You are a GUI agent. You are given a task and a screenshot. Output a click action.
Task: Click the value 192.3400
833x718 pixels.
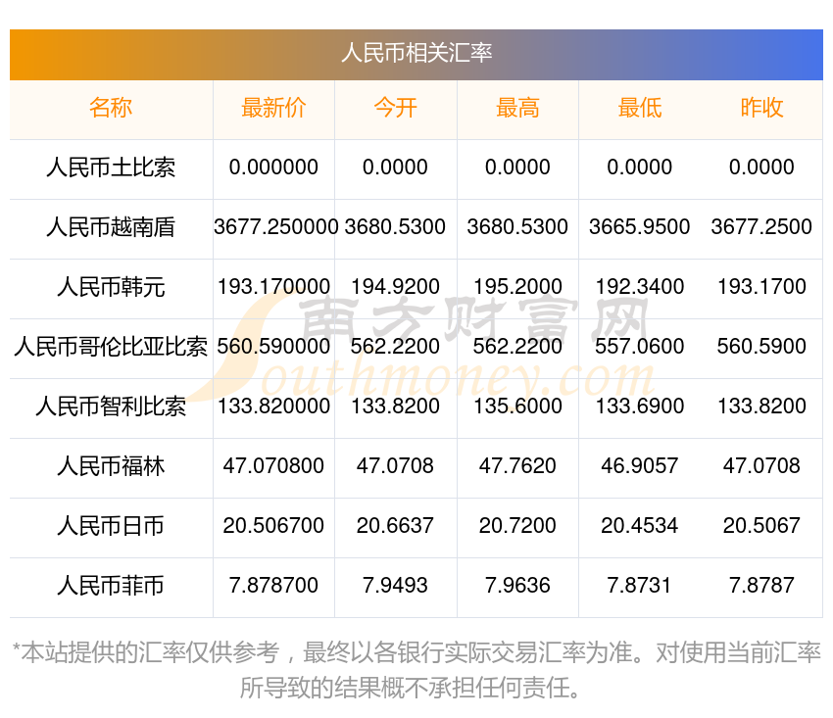pyautogui.click(x=640, y=287)
